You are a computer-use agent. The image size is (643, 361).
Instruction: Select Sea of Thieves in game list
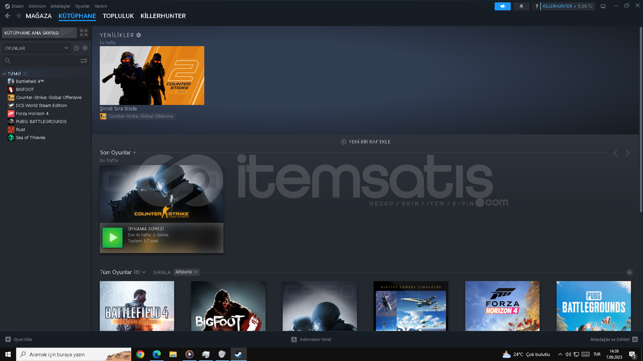click(x=30, y=137)
